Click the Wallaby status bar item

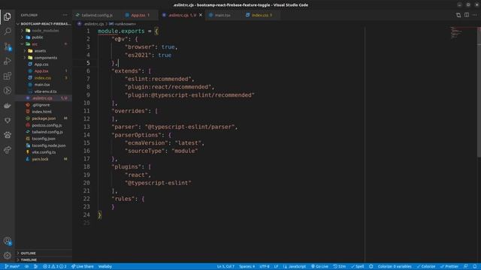[105, 266]
